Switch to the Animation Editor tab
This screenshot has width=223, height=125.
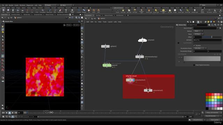coord(15,15)
